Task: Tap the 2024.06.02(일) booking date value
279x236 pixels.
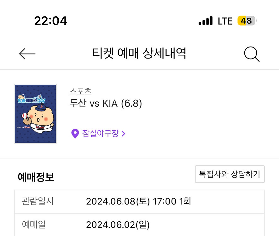Action: 118,225
